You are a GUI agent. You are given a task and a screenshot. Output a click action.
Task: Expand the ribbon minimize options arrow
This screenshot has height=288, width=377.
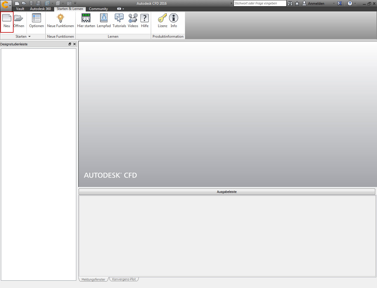tap(123, 9)
